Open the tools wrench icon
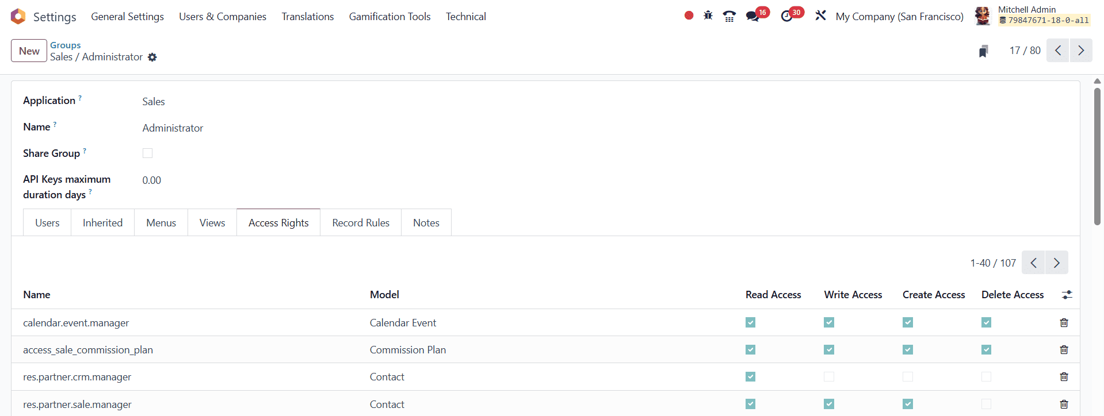 [x=820, y=16]
